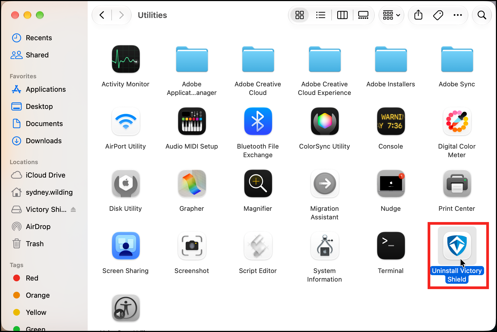Select System Information icon
Screen dimensions: 497x332
[325, 246]
